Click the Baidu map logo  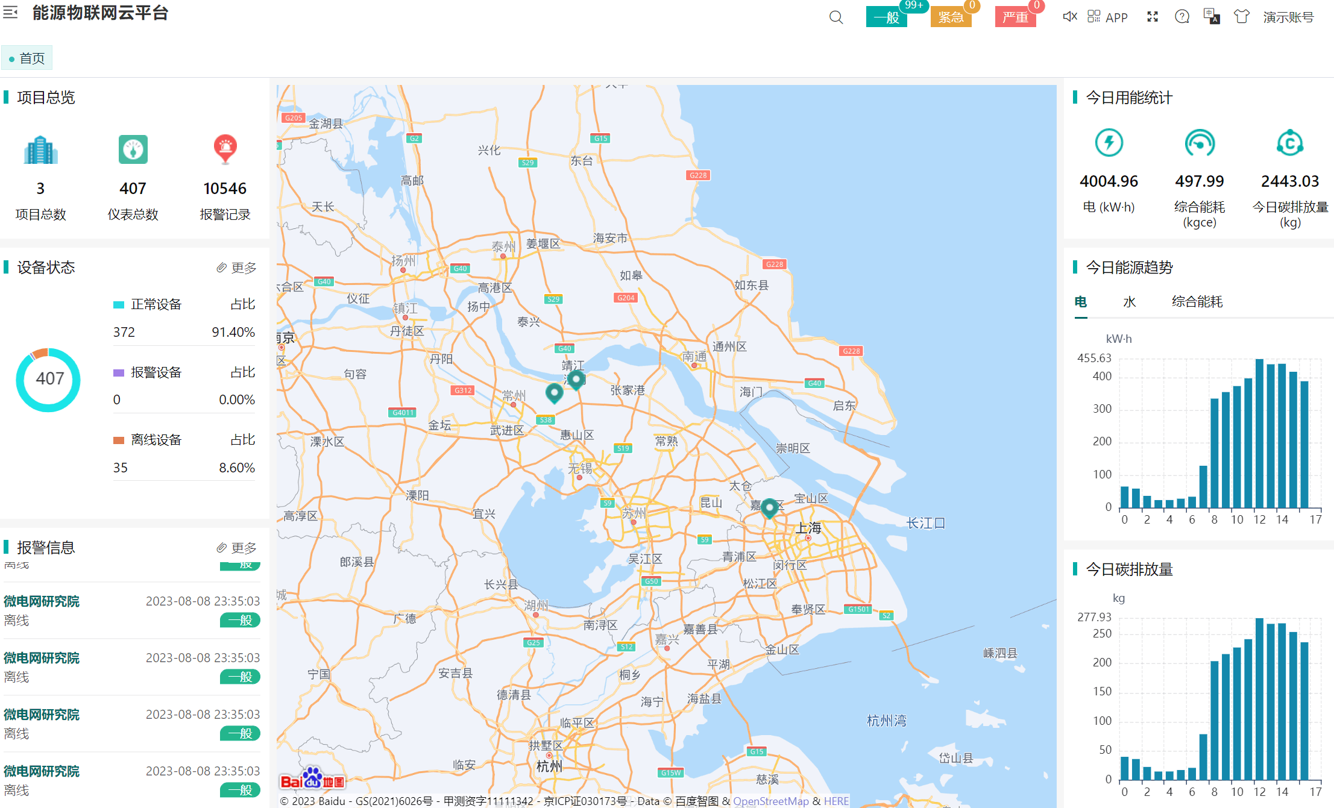tap(312, 779)
